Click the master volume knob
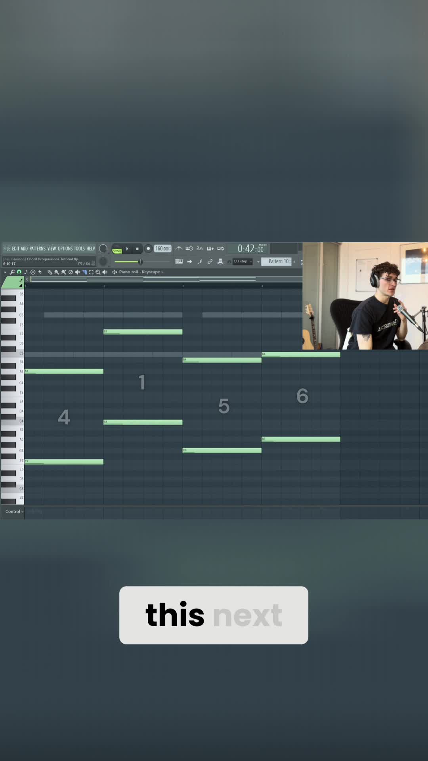 (103, 249)
